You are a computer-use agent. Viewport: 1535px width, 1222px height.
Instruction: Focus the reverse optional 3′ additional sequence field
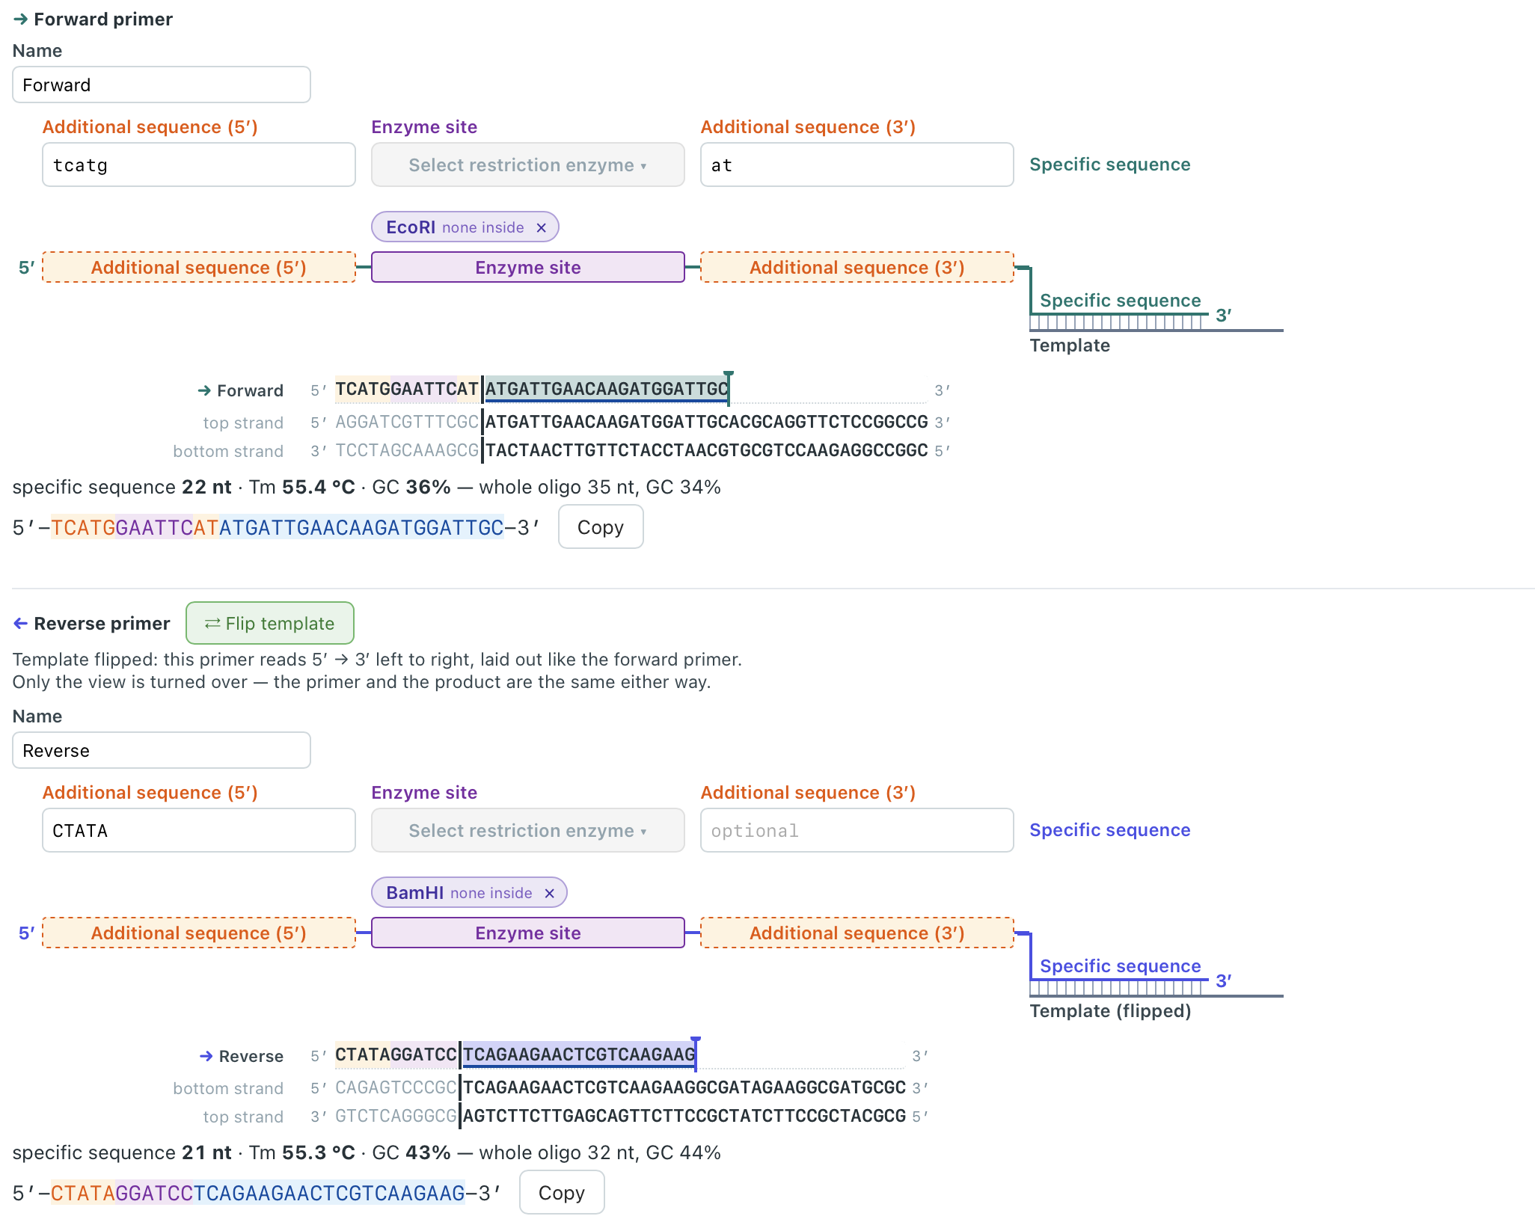pos(857,830)
